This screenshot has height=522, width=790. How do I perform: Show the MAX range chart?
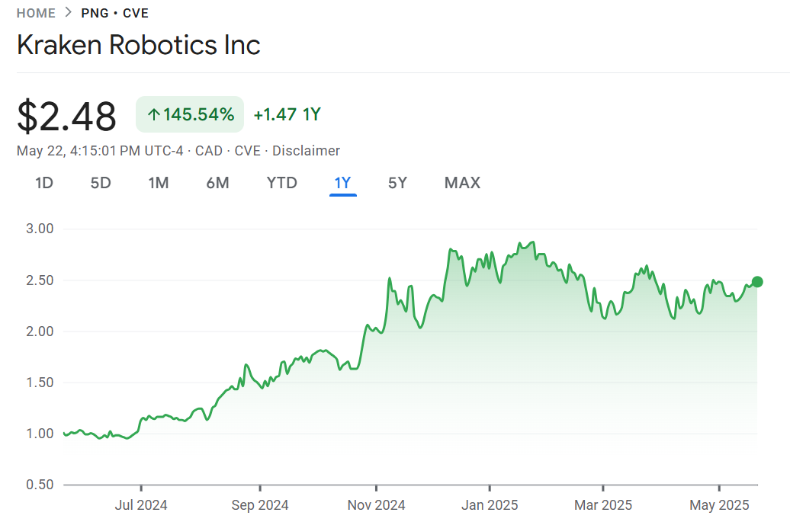462,183
